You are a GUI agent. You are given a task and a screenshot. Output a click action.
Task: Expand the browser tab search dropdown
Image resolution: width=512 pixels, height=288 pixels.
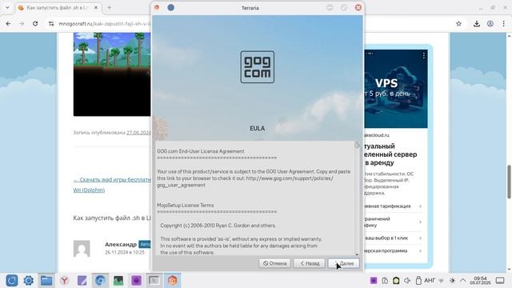click(7, 7)
